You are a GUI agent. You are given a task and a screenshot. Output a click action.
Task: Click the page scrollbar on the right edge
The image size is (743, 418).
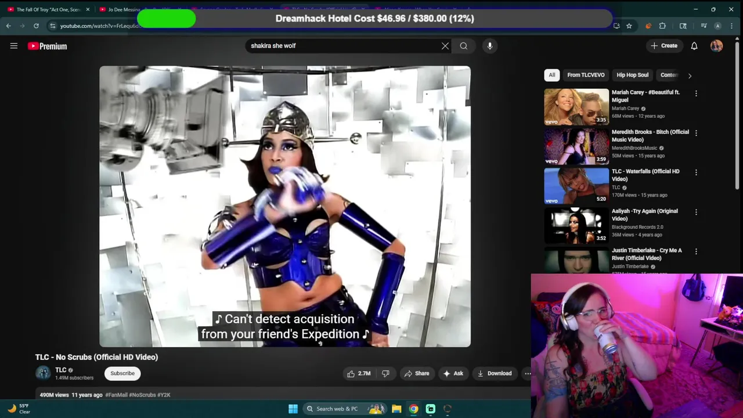click(x=738, y=116)
